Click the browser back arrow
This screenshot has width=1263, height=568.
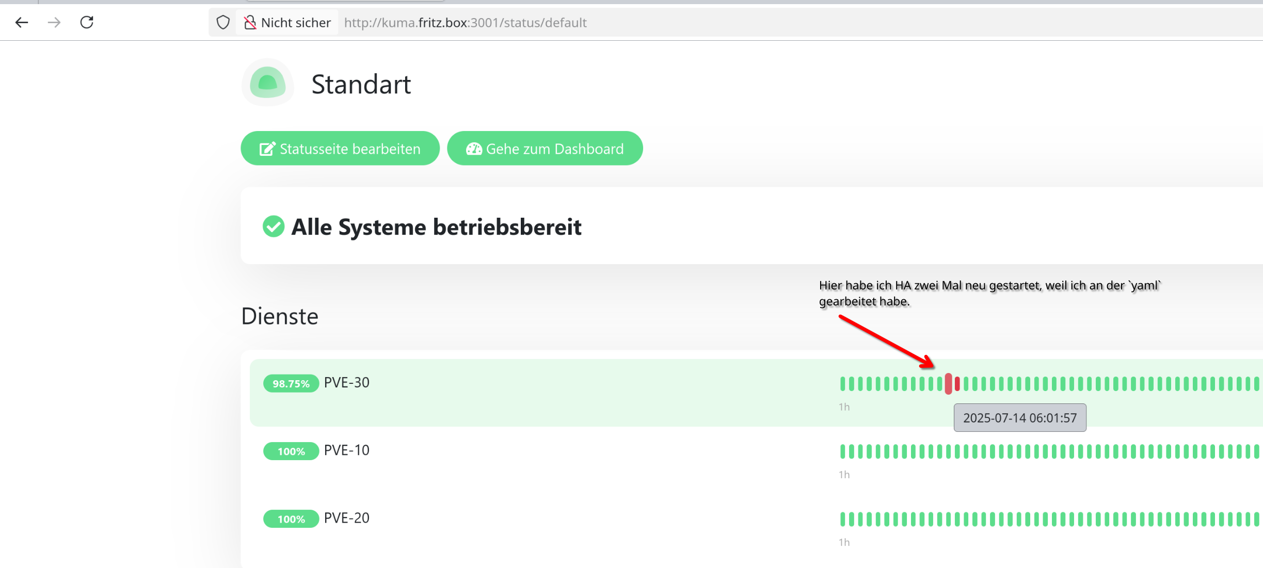tap(22, 22)
